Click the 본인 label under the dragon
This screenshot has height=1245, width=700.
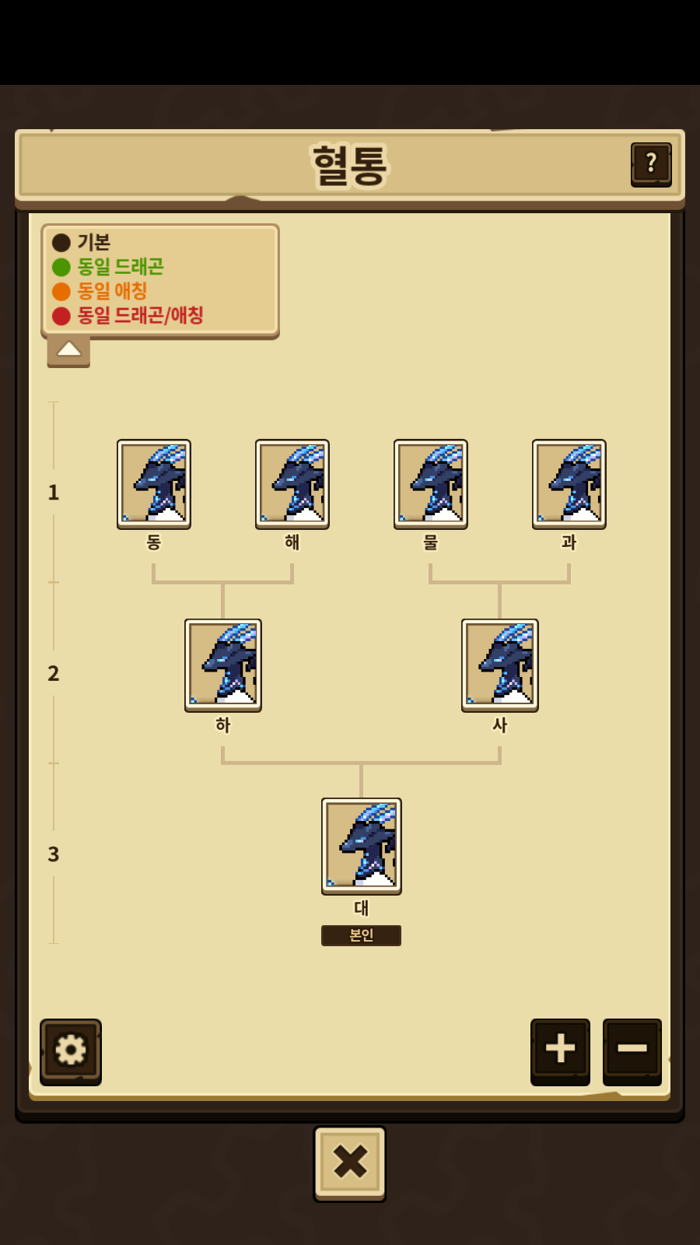[362, 935]
